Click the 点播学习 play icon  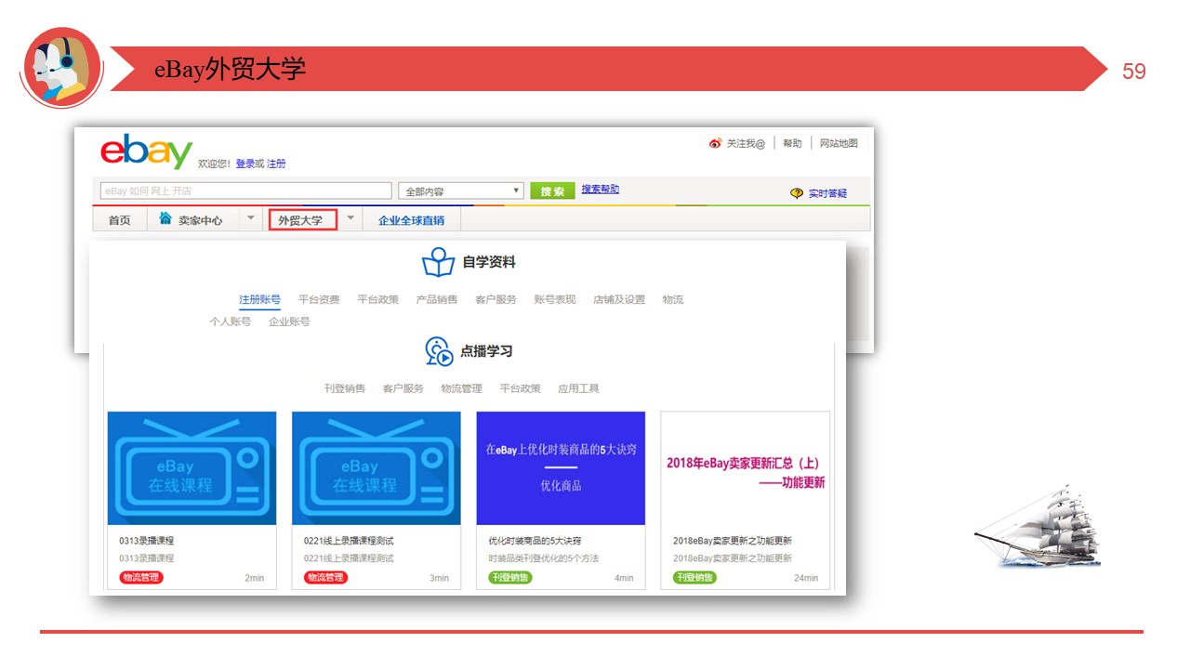439,351
